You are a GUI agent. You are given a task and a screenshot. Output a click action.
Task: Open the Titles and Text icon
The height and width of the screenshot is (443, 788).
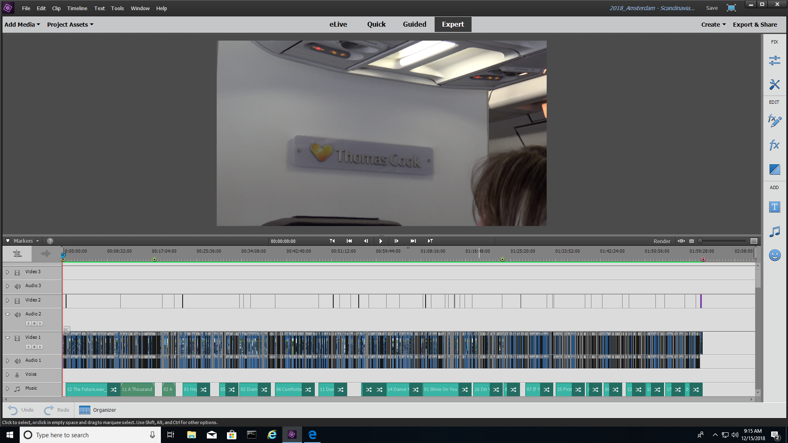774,207
